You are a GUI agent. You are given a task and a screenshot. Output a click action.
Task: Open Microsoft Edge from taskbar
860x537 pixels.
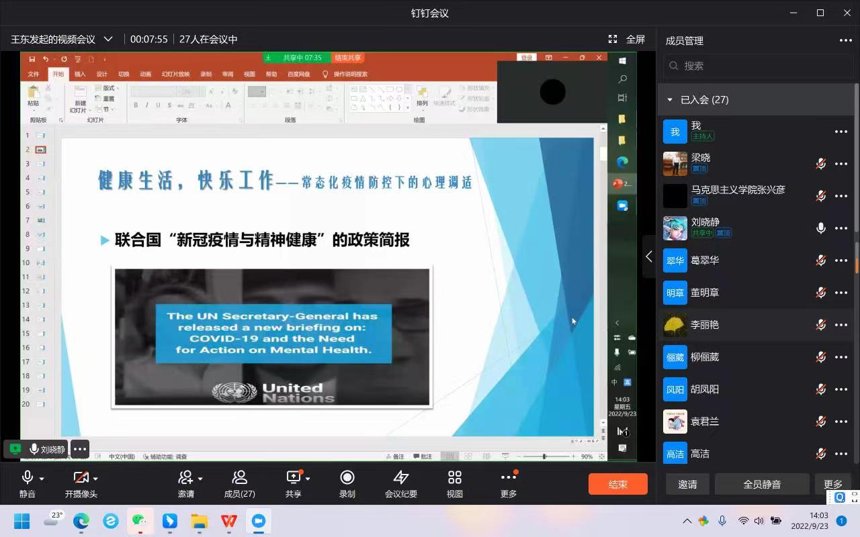pos(81,521)
